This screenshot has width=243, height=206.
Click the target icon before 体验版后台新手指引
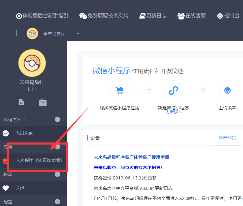point(19,16)
